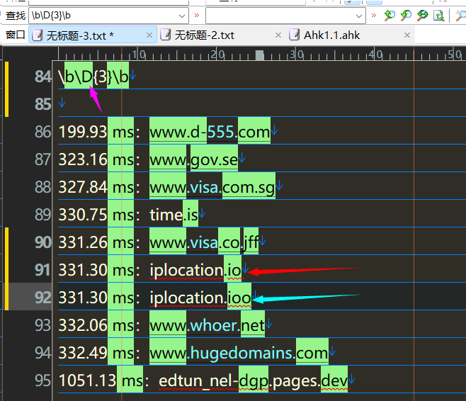Click the value 199.93 on line 86
Viewport: 466px width, 401px height.
coord(83,132)
